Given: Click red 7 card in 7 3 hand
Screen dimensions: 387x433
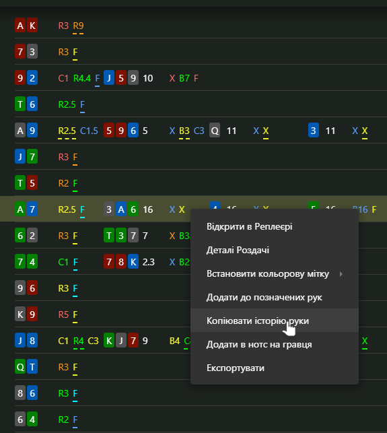Looking at the screenshot, I should coord(20,52).
